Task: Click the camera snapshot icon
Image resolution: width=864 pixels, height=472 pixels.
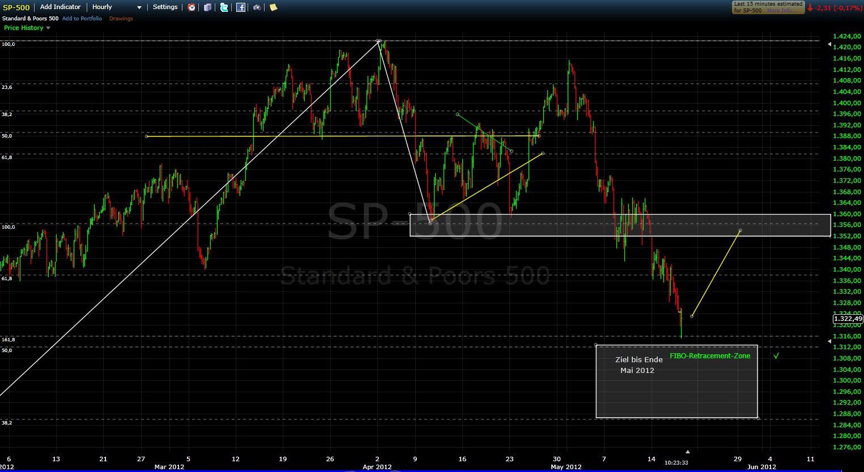Action: pos(257,7)
